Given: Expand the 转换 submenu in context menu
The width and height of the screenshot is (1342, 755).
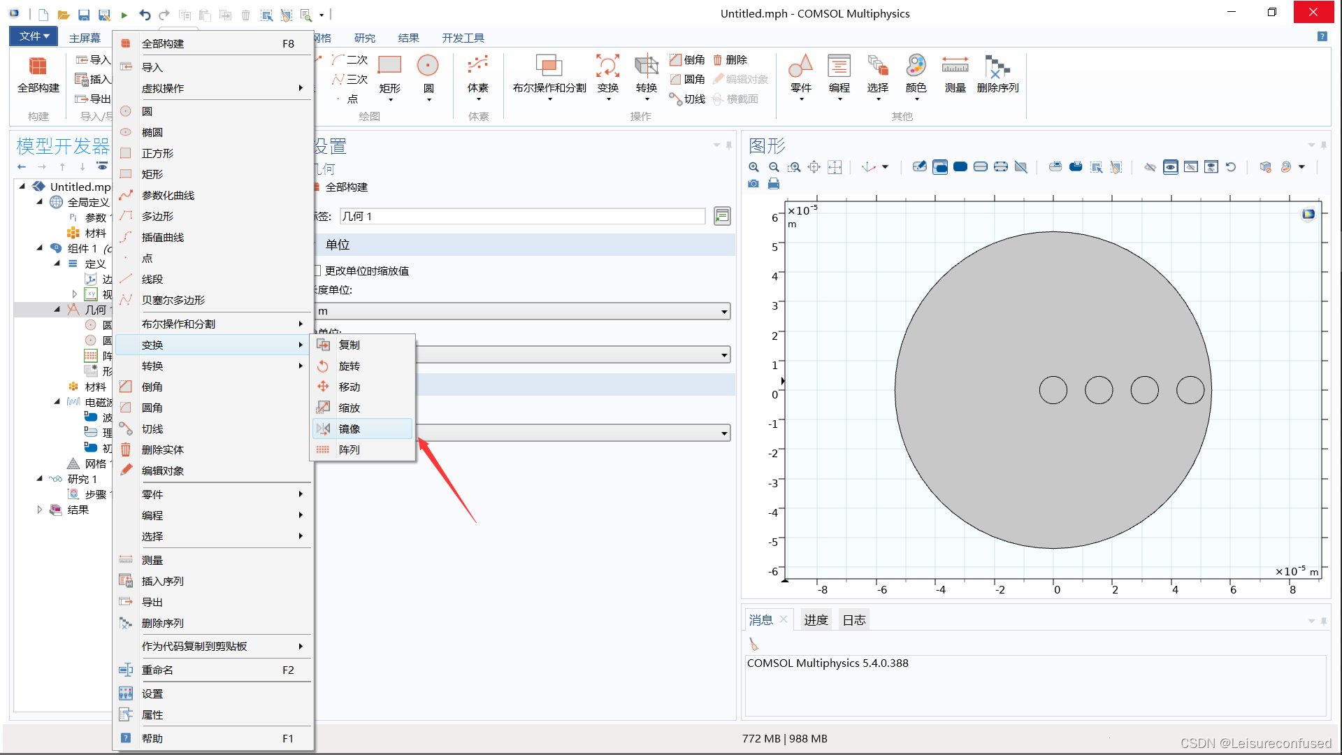Looking at the screenshot, I should 212,366.
